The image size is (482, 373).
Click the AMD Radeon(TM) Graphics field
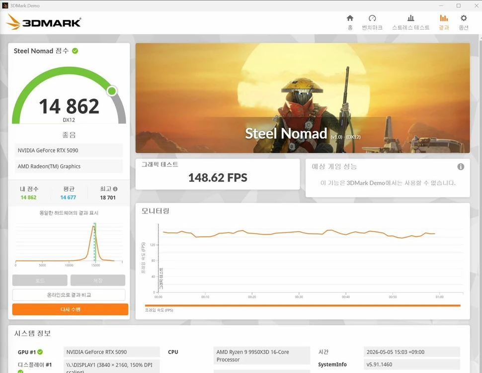69,167
